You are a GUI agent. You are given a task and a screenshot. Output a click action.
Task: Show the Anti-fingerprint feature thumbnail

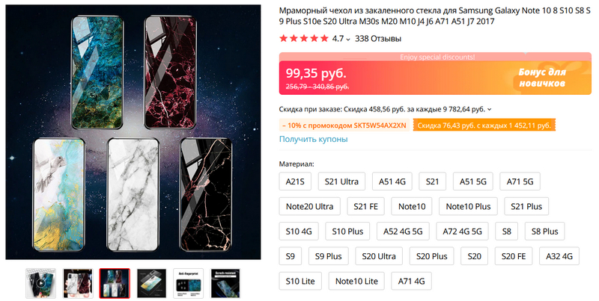[x=188, y=284]
